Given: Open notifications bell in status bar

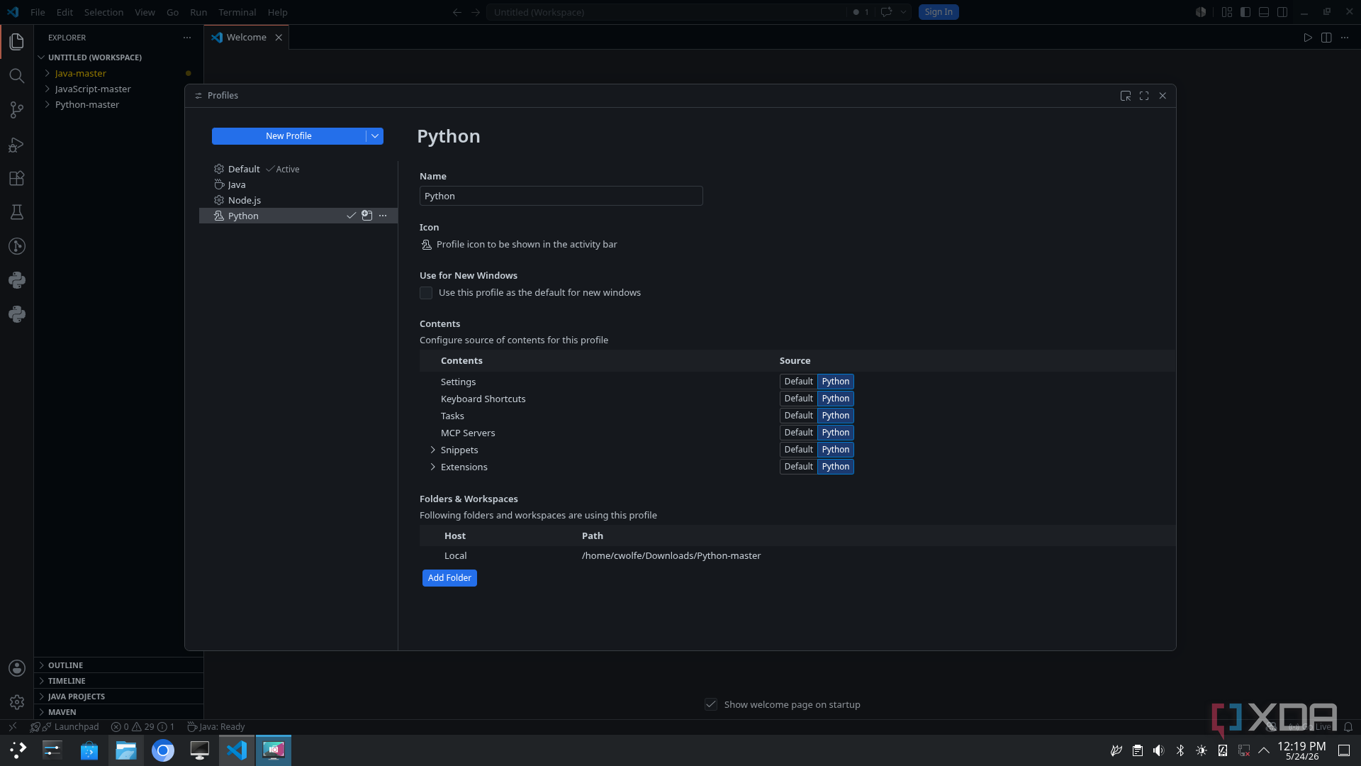Looking at the screenshot, I should 1348,727.
